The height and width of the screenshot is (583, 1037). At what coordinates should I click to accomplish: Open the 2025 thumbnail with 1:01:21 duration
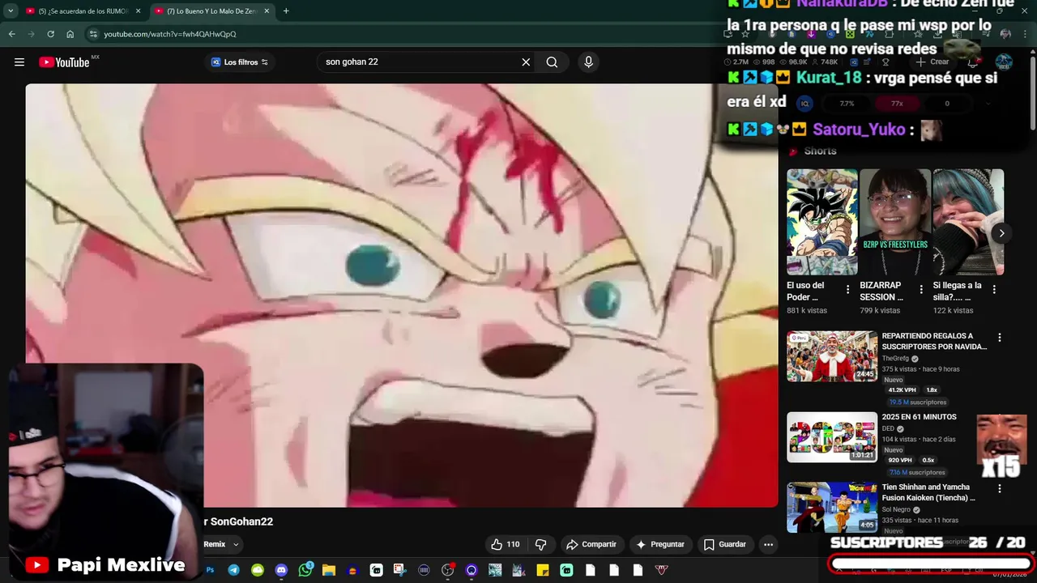tap(832, 437)
